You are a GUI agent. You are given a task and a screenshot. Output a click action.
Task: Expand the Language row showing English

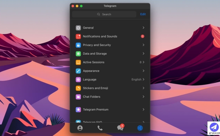(143, 79)
